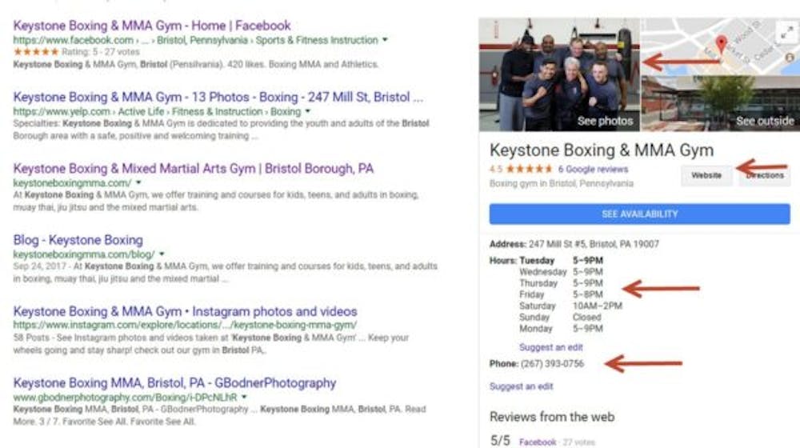Click the facebook.com URL of first result
Viewport: 800px width, 448px height.
click(x=195, y=40)
